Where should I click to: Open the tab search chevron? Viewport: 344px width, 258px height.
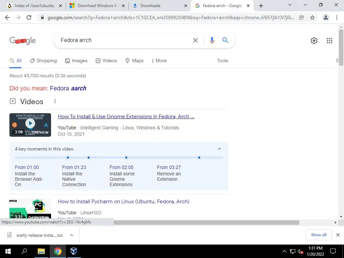290,5
